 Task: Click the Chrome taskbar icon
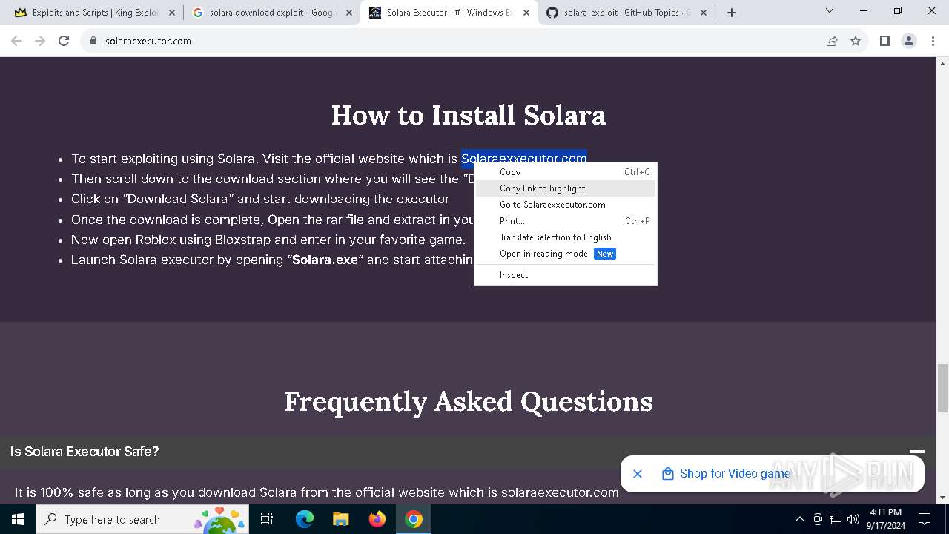click(x=414, y=519)
